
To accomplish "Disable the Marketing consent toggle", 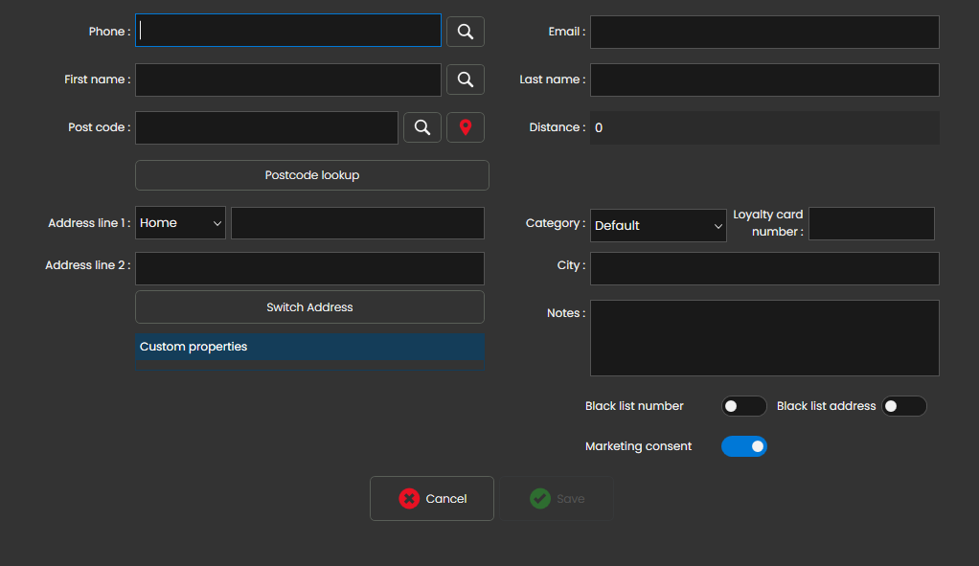I will (x=743, y=446).
